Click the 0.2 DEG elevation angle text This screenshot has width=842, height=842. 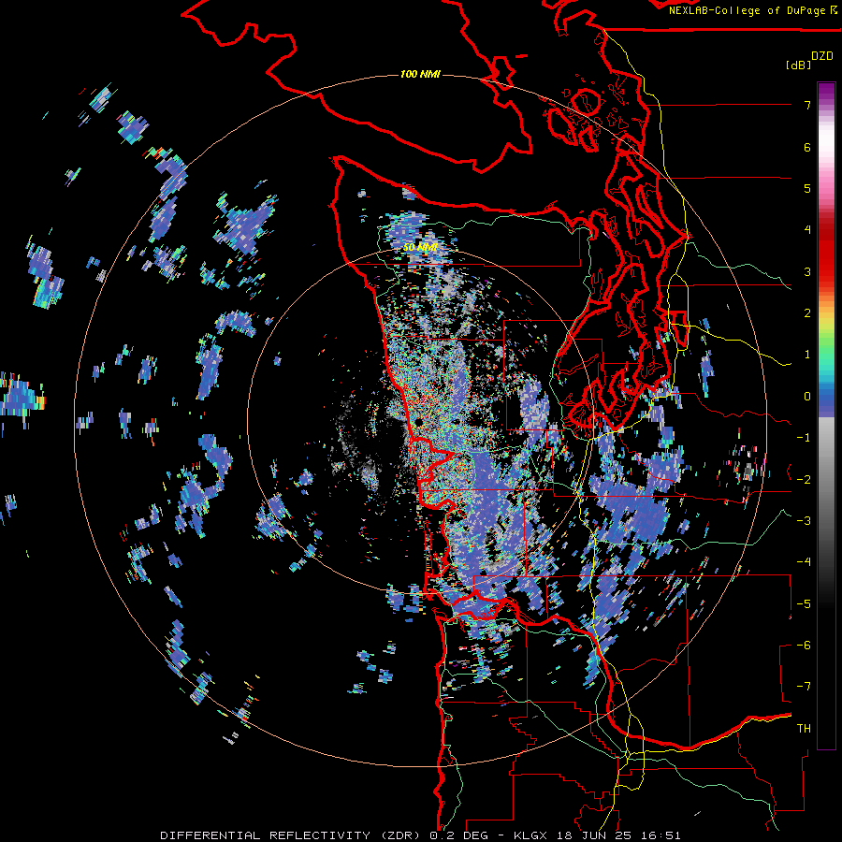click(458, 835)
